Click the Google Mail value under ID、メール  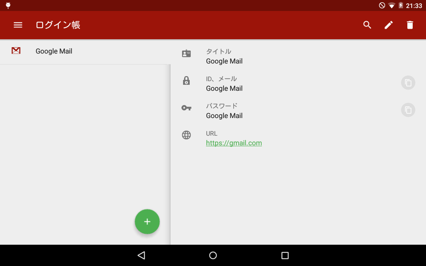[x=224, y=88]
